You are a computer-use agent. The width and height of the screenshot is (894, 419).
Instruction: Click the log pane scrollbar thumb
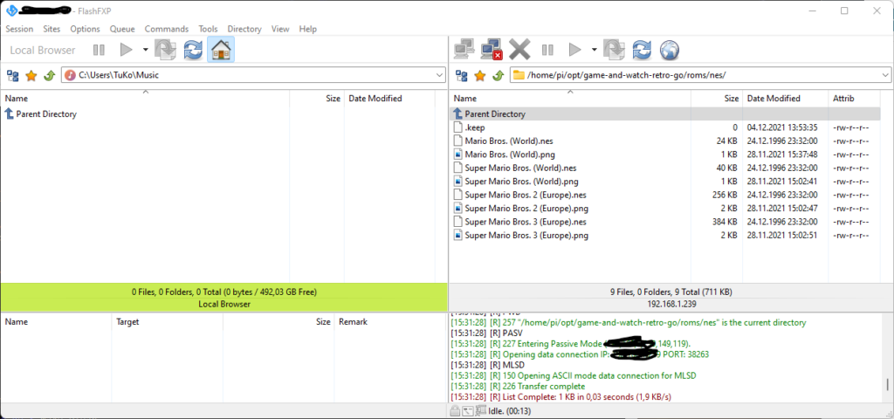point(887,387)
